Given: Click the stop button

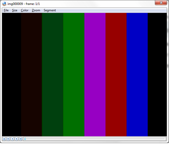Looking at the screenshot, I should [x=16, y=139].
